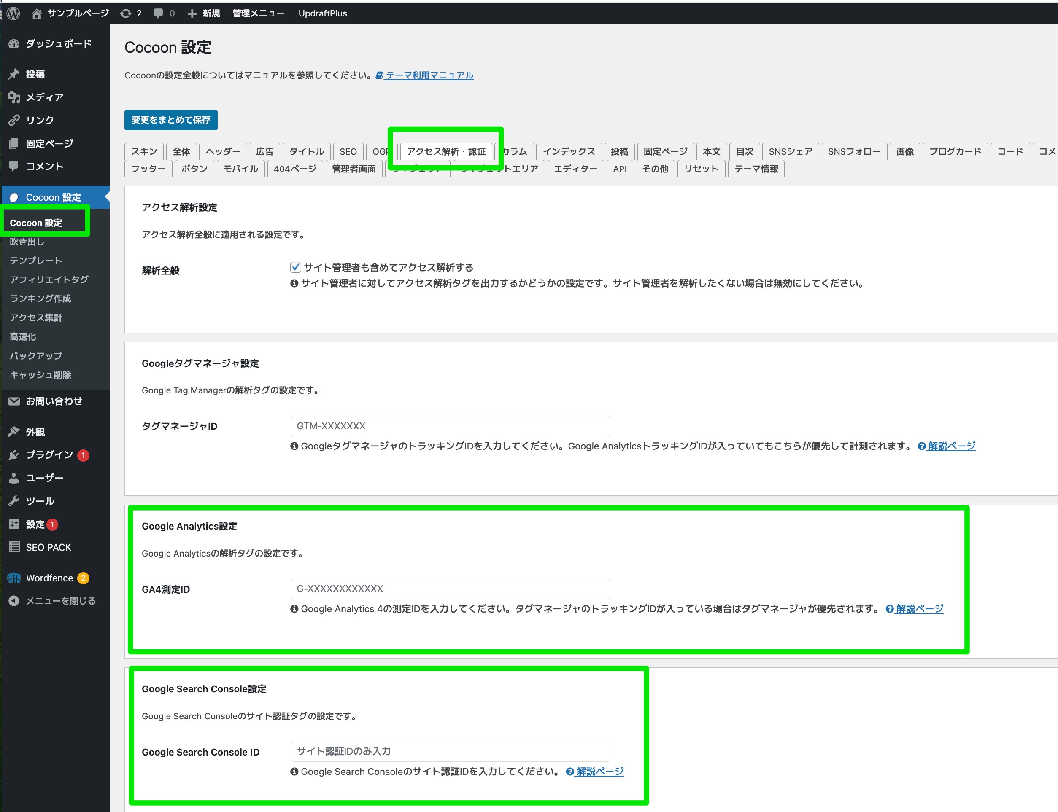
Task: Click the Wordfence shield icon in sidebar
Action: (14, 578)
